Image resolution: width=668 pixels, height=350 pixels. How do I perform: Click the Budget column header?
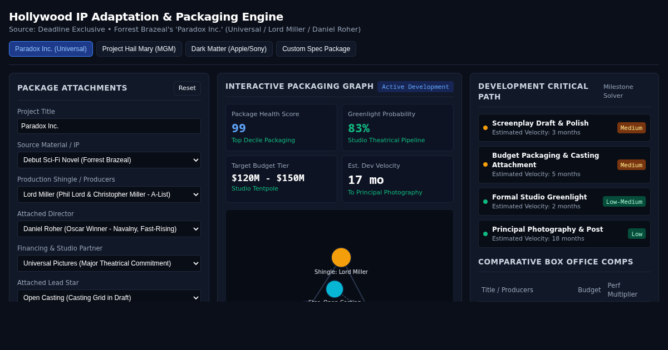(x=589, y=290)
